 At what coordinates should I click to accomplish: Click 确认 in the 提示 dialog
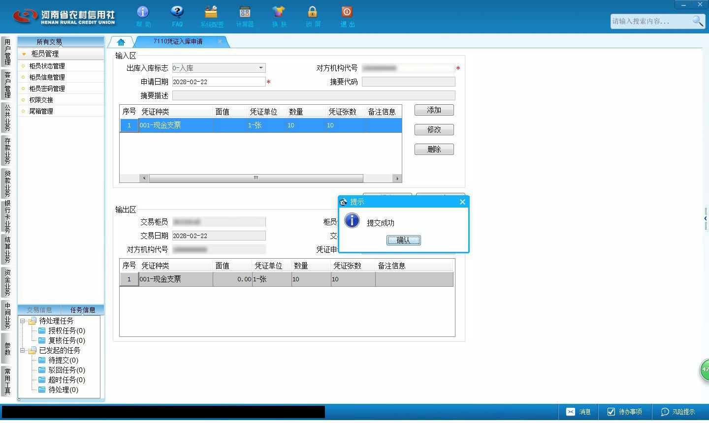pyautogui.click(x=403, y=240)
